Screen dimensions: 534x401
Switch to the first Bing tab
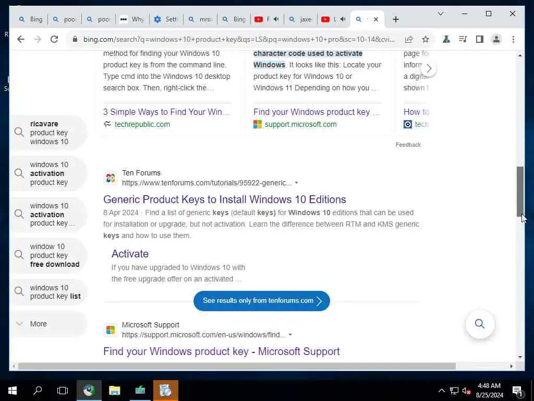pyautogui.click(x=31, y=19)
